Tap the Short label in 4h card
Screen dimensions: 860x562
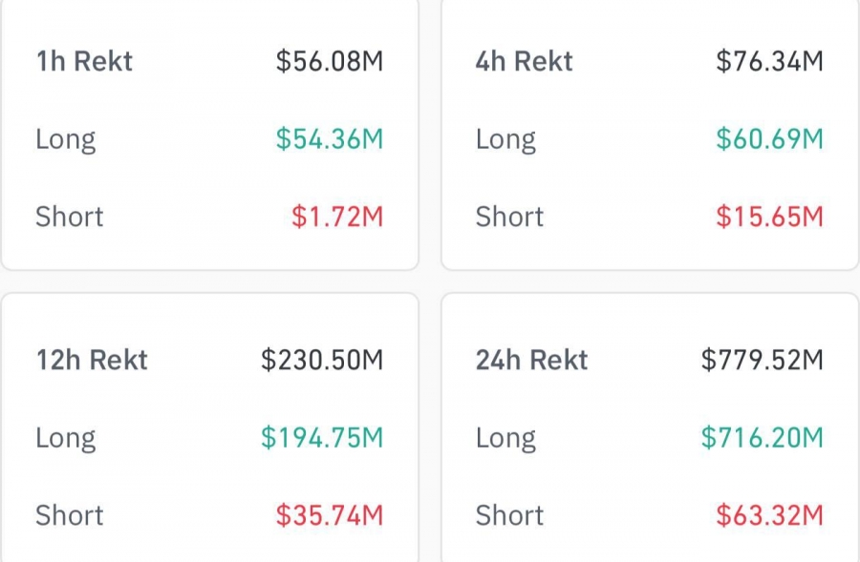click(x=509, y=217)
